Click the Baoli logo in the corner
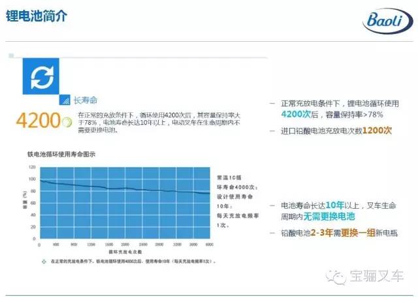418x297 pixels. 387,25
